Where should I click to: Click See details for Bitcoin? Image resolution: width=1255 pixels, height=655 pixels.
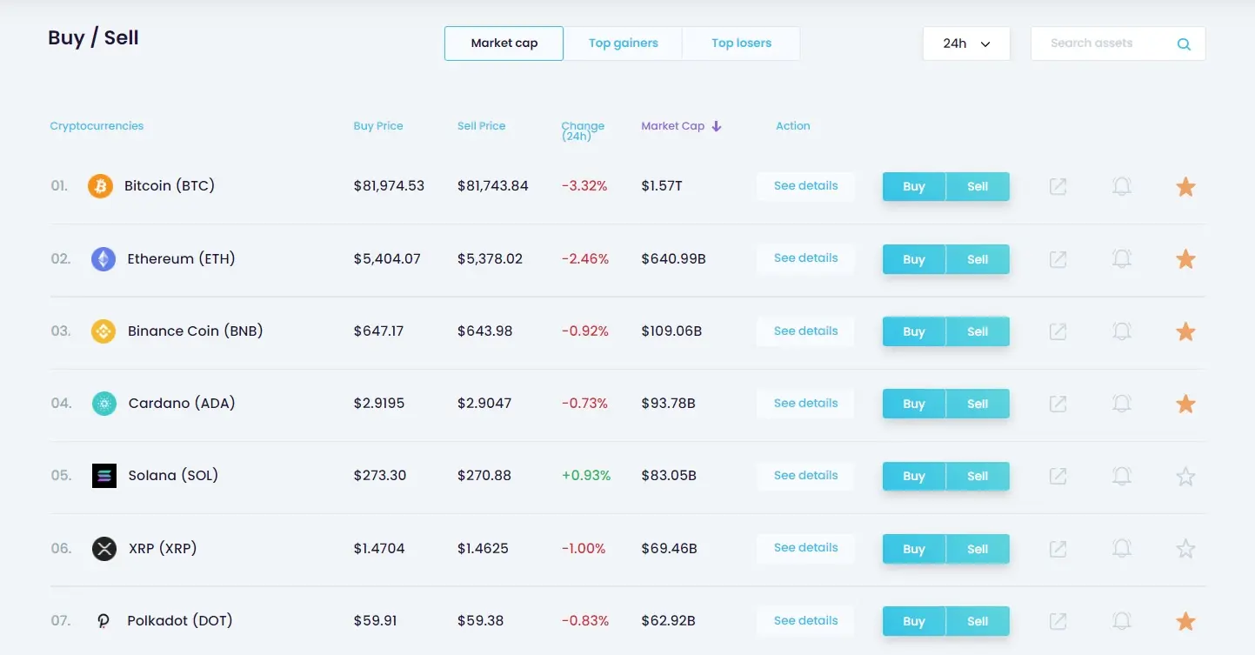click(x=805, y=186)
